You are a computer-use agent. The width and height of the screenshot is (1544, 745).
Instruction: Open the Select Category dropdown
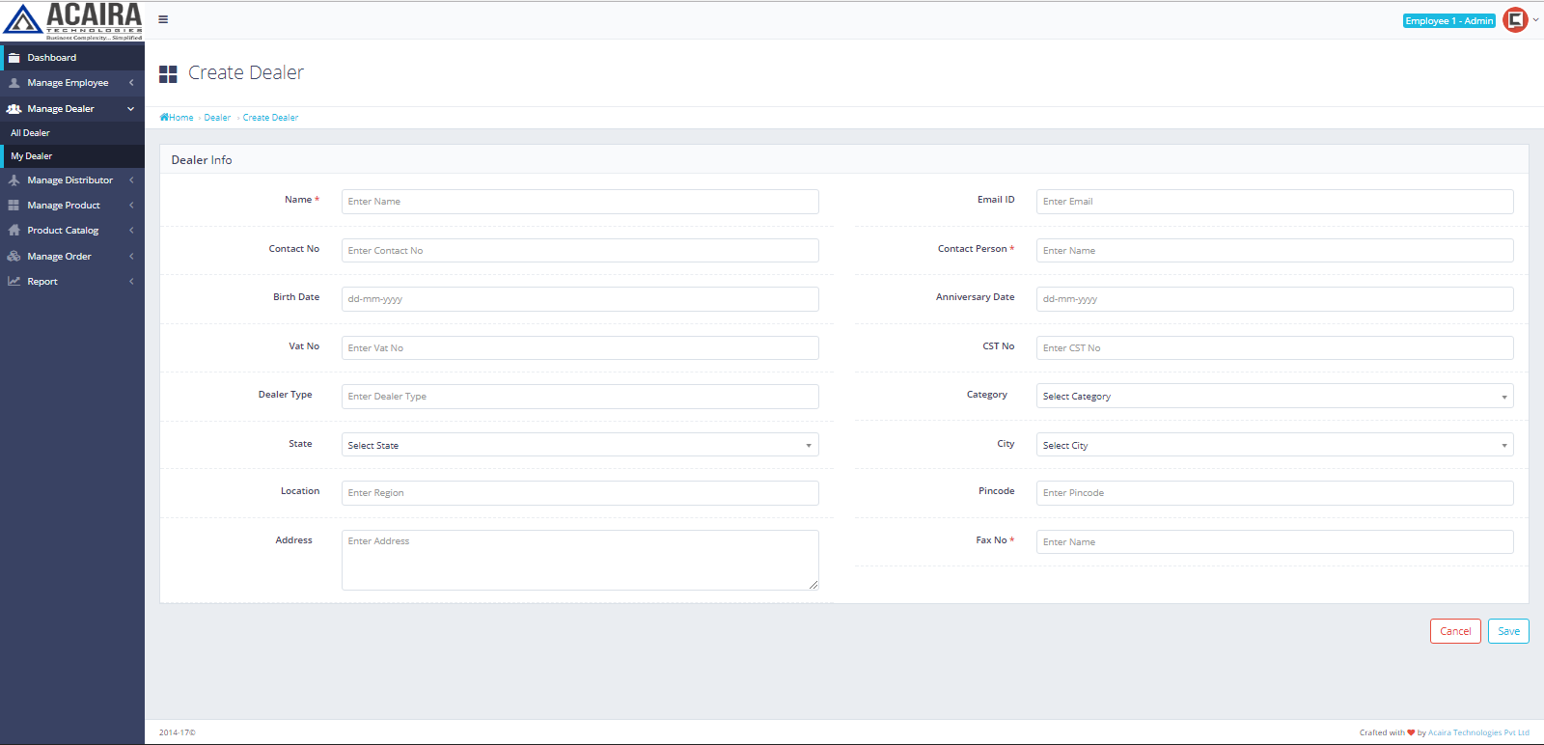[1274, 397]
